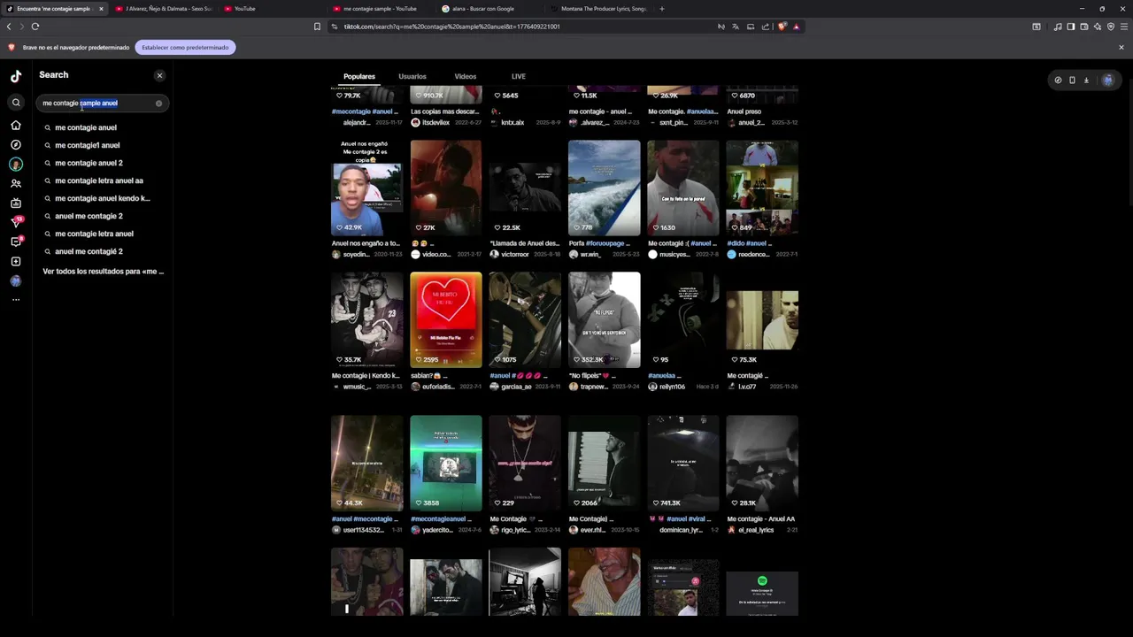Open the Friends icon in sidebar
Image resolution: width=1133 pixels, height=637 pixels.
tap(16, 183)
